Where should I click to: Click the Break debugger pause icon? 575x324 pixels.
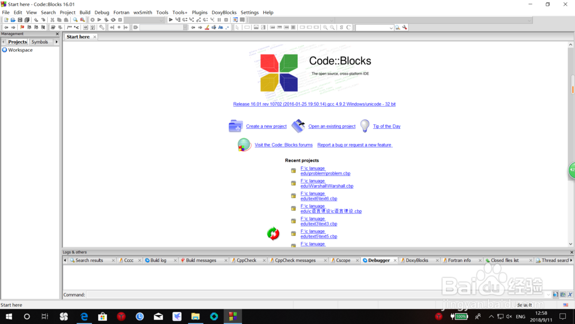click(219, 20)
